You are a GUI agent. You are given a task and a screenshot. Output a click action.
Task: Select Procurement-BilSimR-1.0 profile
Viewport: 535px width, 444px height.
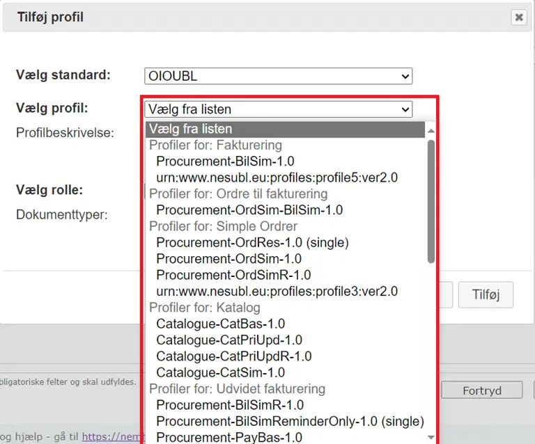[x=230, y=405]
